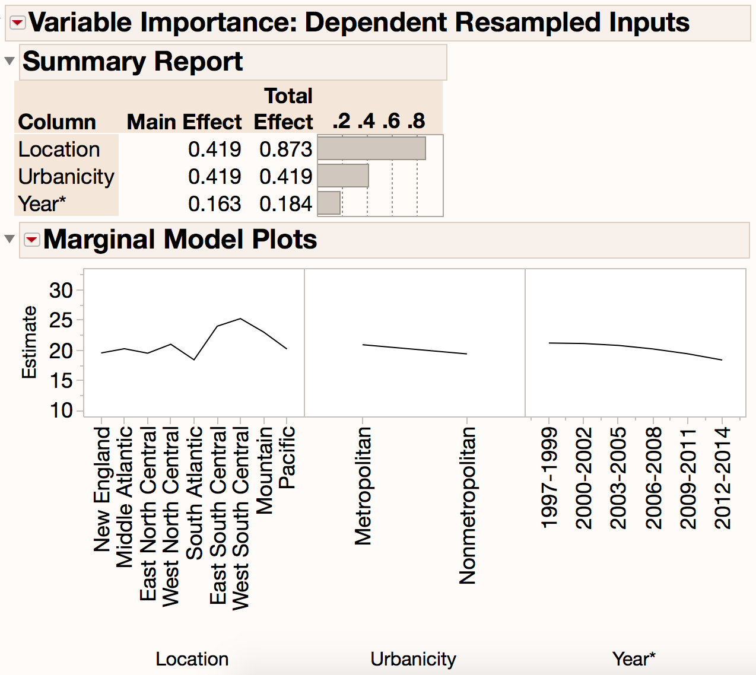Screen dimensions: 756x675
Task: Collapse the Marginal Model Plots section
Action: (x=9, y=238)
